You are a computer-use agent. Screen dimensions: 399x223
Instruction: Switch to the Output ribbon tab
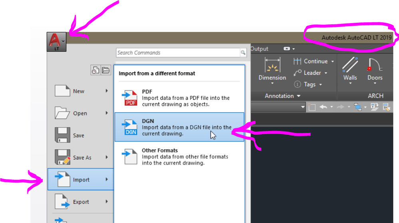259,49
